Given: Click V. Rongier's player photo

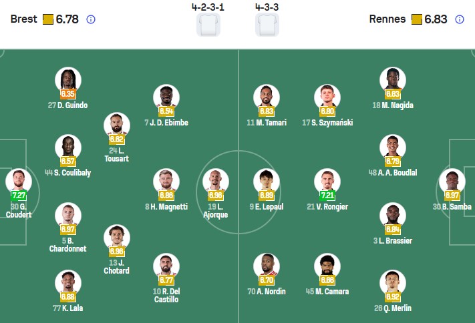Looking at the screenshot, I should 328,182.
